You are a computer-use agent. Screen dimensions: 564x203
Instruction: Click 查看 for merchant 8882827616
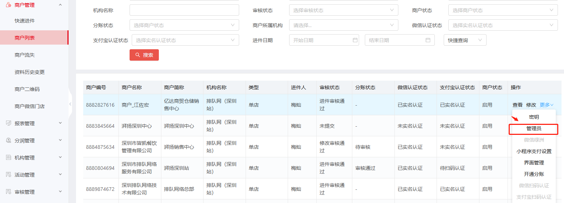pyautogui.click(x=518, y=105)
